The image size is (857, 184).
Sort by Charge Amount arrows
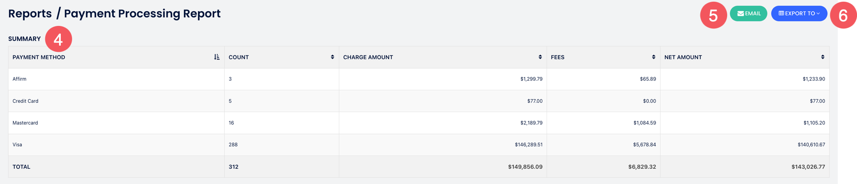click(x=540, y=57)
